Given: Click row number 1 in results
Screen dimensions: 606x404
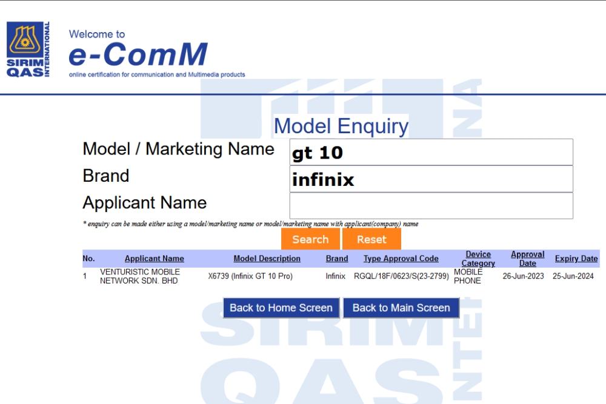Looking at the screenshot, I should (85, 276).
